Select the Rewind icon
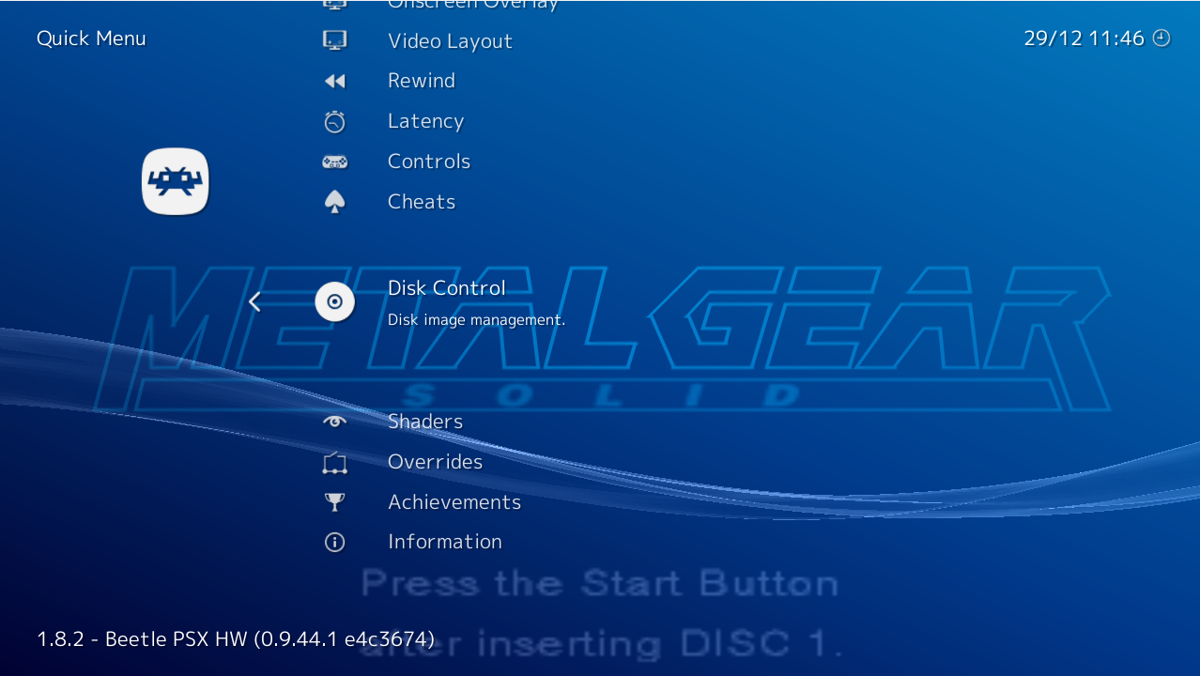Screen dimensions: 1200x676 pos(334,81)
